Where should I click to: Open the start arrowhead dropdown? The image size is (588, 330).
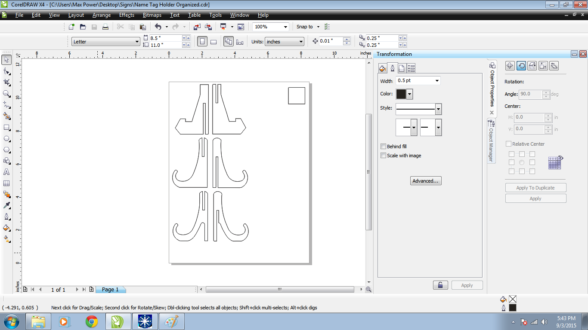tap(414, 128)
